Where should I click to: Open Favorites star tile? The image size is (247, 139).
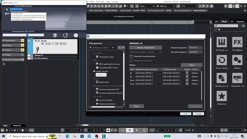pyautogui.click(x=222, y=96)
